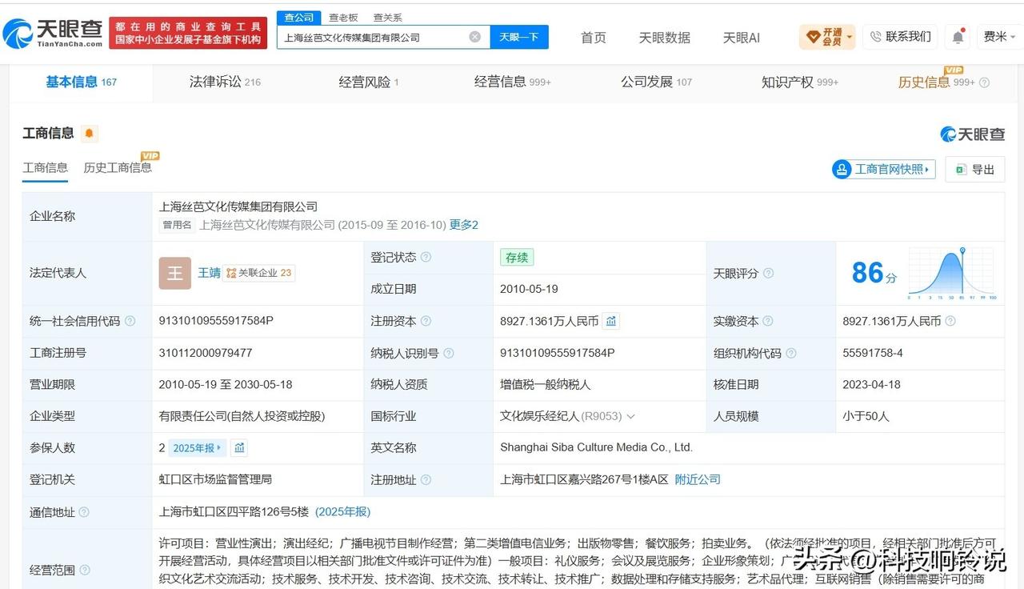Image resolution: width=1024 pixels, height=589 pixels.
Task: Click the 王 avatar of the legal representative
Action: click(x=174, y=273)
